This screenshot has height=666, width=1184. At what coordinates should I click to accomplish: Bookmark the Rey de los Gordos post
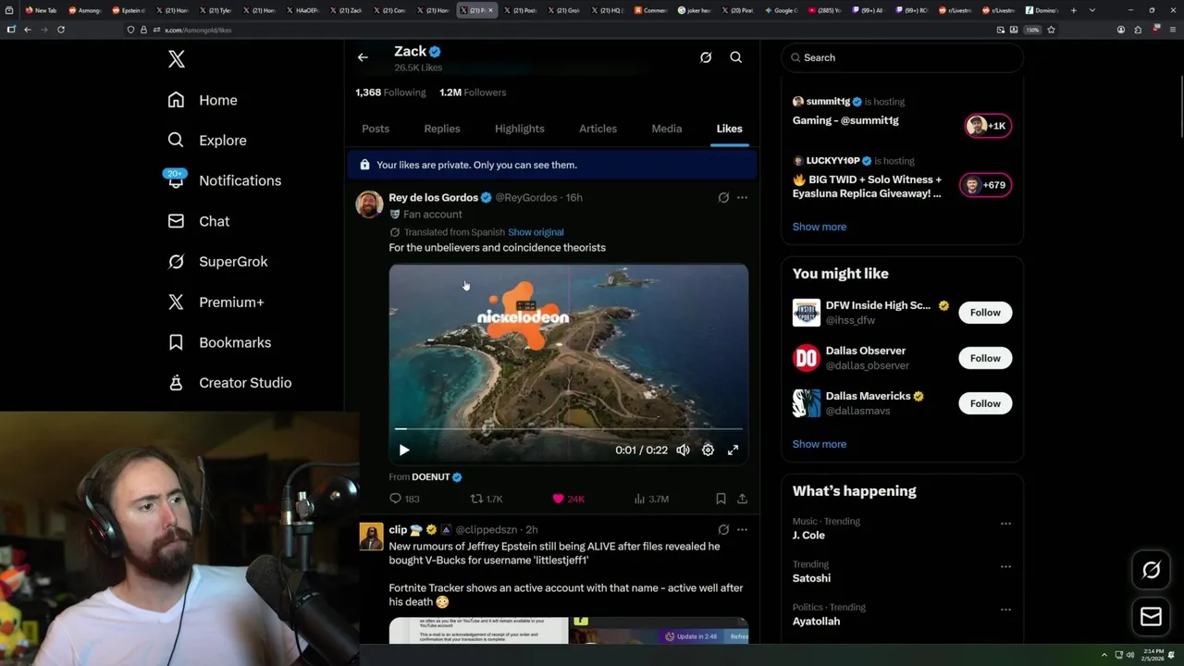721,499
